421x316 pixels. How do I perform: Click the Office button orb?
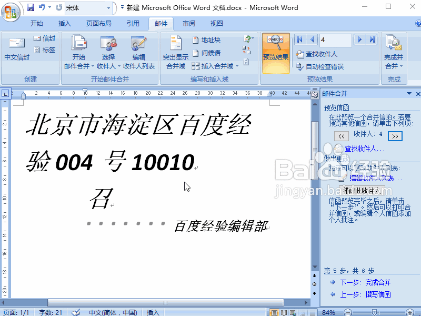[11, 12]
